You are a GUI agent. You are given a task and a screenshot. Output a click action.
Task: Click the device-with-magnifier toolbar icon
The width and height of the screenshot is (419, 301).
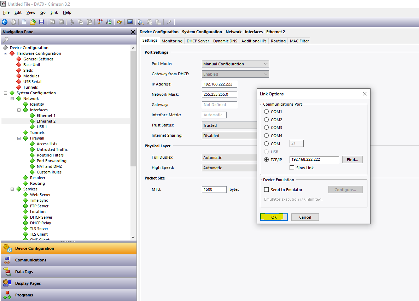coord(141,22)
